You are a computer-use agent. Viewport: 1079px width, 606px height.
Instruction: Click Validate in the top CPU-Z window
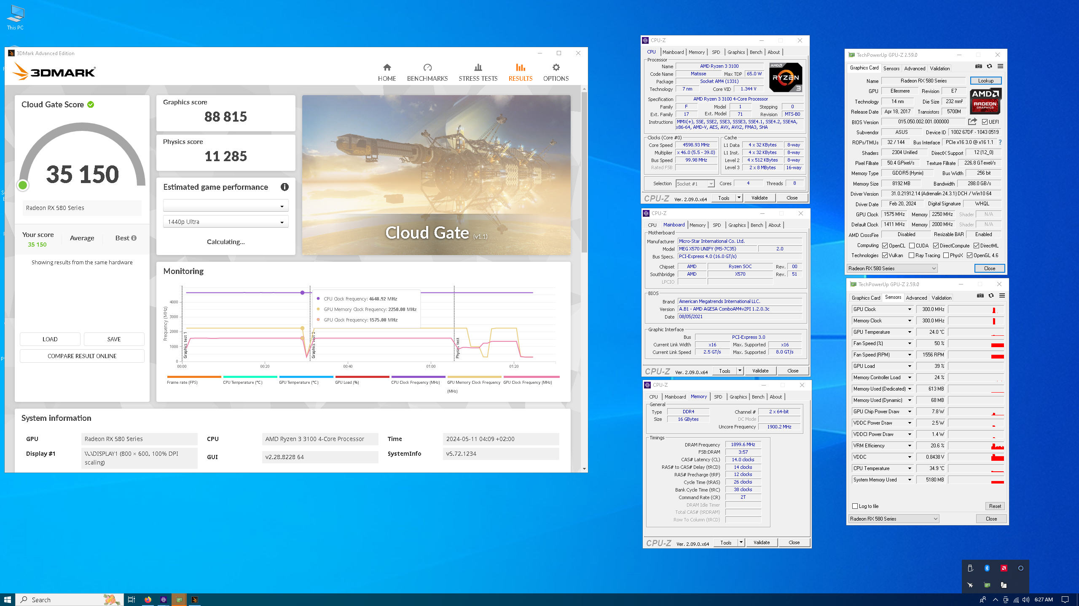point(759,198)
